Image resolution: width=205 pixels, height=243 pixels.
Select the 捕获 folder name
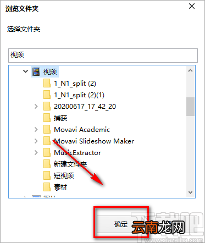(x=60, y=118)
